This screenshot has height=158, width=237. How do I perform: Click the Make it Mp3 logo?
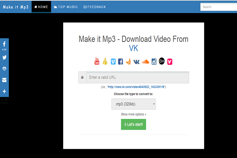click(15, 7)
